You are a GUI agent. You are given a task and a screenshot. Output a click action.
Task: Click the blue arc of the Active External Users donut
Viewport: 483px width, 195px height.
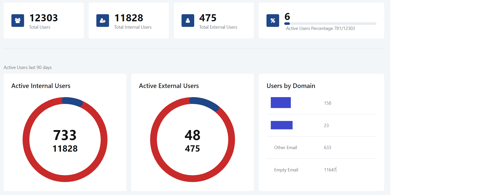tap(204, 103)
